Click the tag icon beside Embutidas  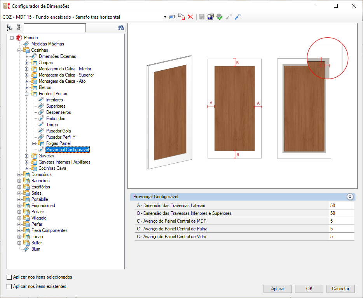tap(41, 119)
